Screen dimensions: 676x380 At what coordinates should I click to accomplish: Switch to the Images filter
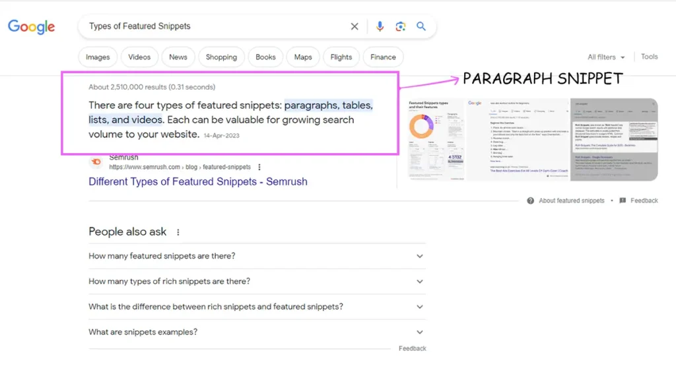coord(98,57)
